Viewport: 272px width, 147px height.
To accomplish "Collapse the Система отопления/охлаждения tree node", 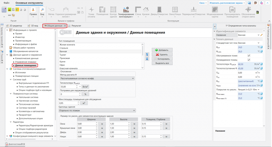I will click(x=8, y=69).
